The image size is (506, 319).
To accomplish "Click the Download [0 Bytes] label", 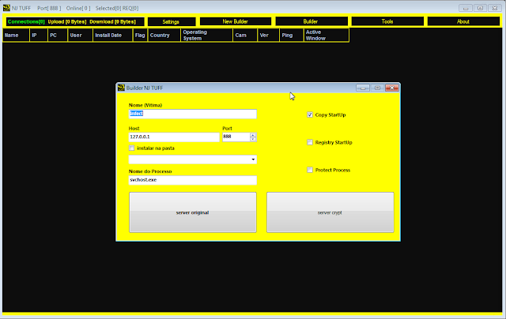I will [112, 21].
